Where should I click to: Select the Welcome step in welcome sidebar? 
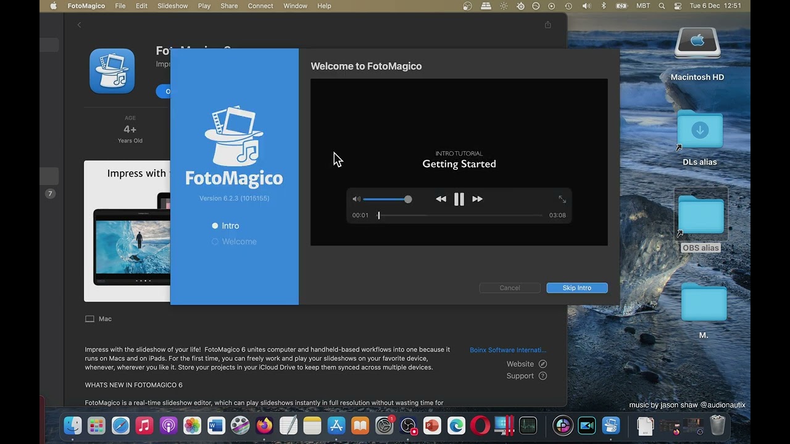234,242
